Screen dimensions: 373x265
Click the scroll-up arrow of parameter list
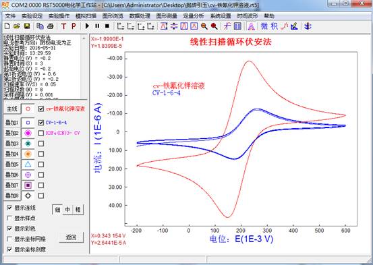pos(84,38)
